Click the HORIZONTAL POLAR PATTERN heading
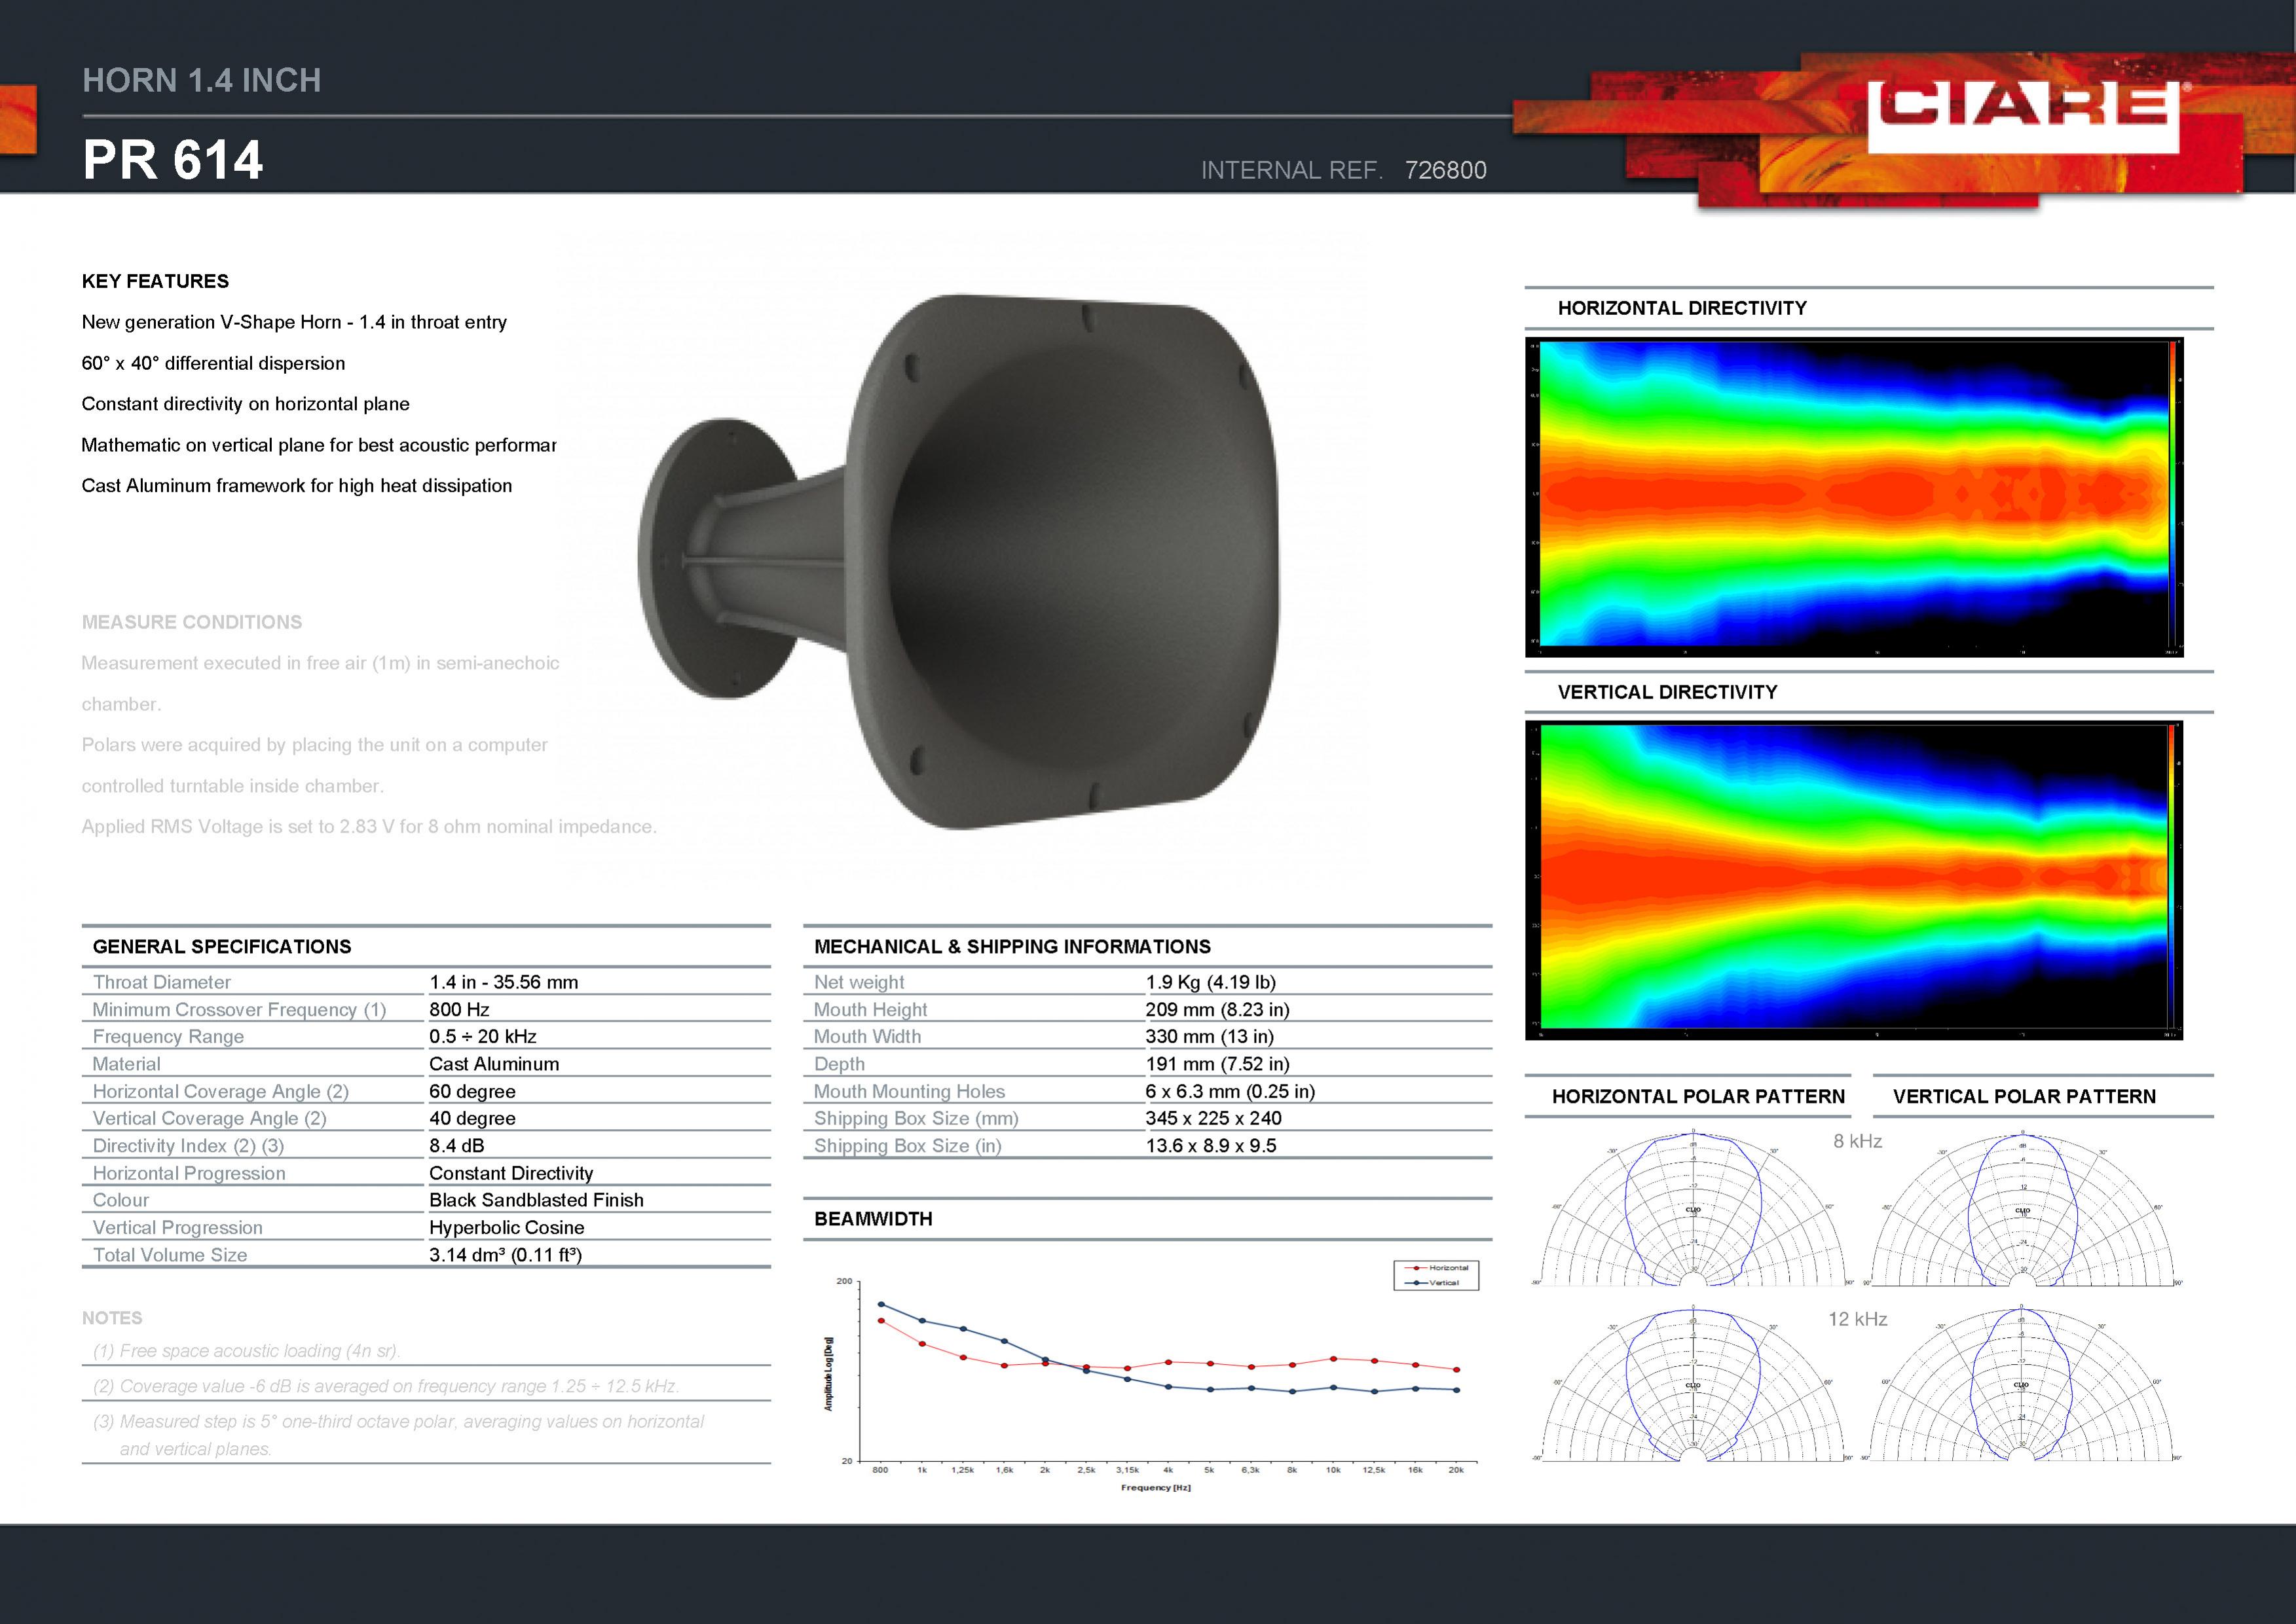The width and height of the screenshot is (2296, 1624). tap(1697, 1097)
